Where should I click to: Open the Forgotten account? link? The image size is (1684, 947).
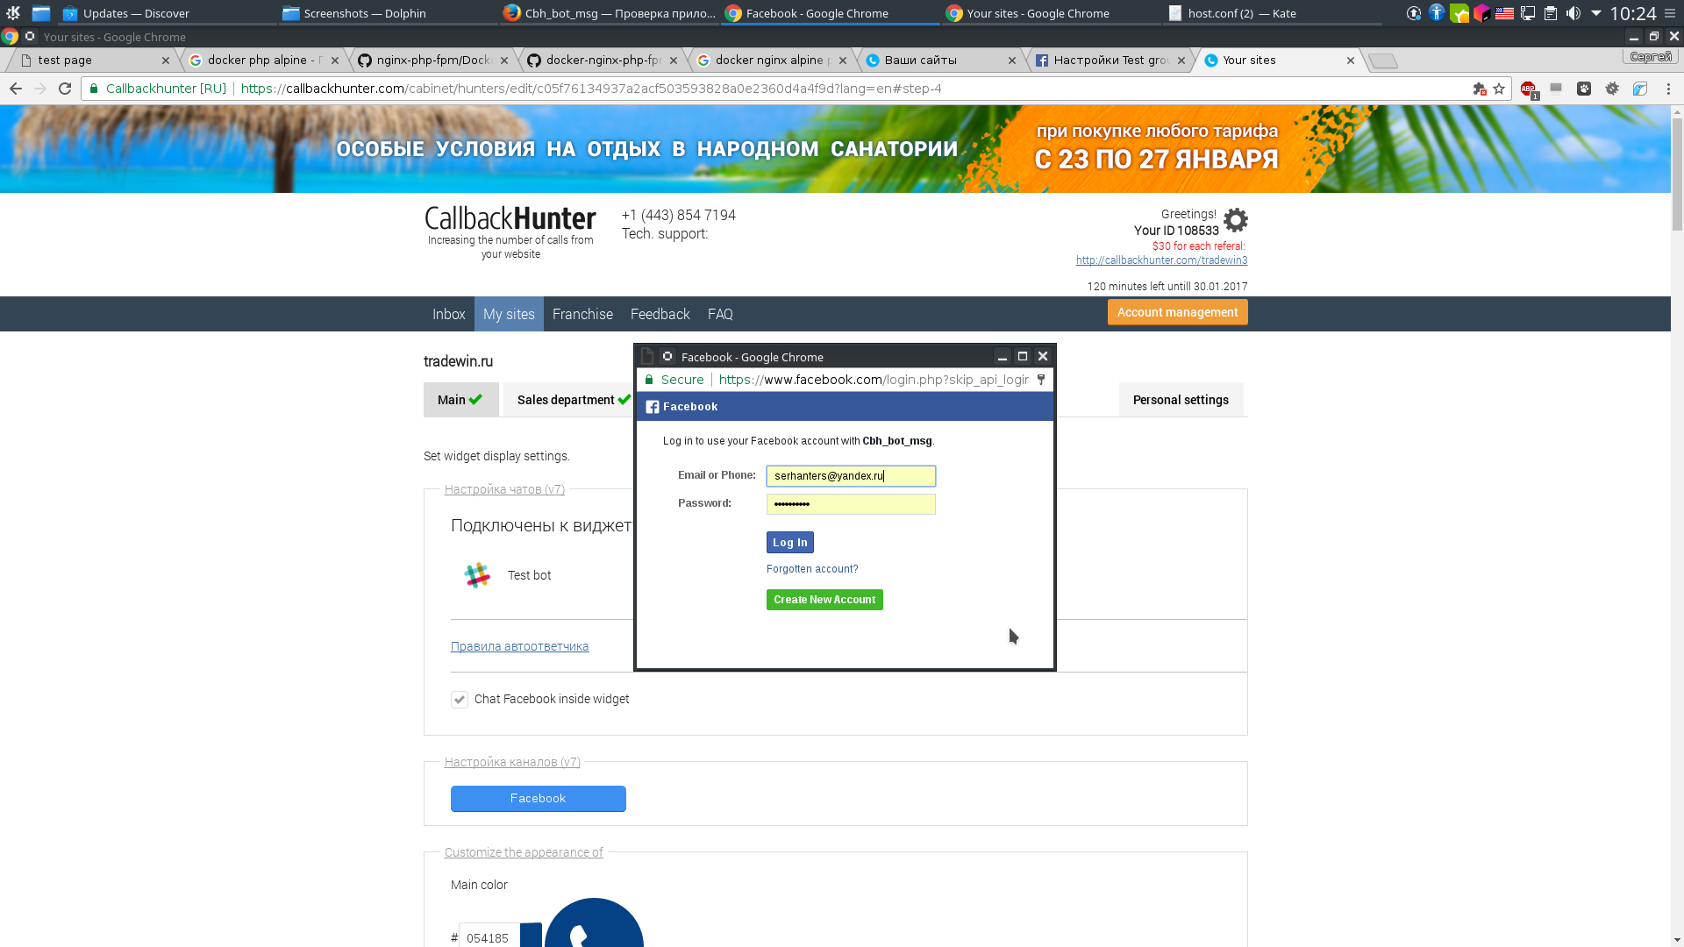(x=812, y=569)
